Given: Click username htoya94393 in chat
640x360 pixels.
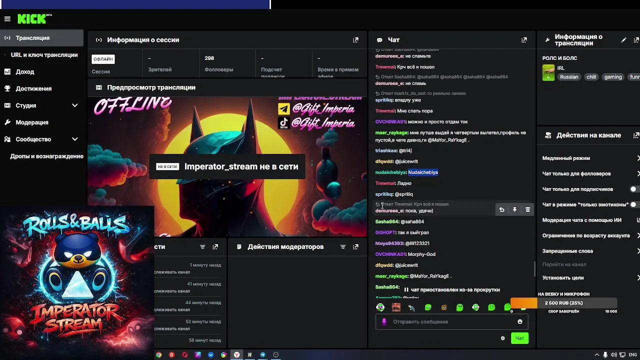Looking at the screenshot, I should tap(389, 243).
